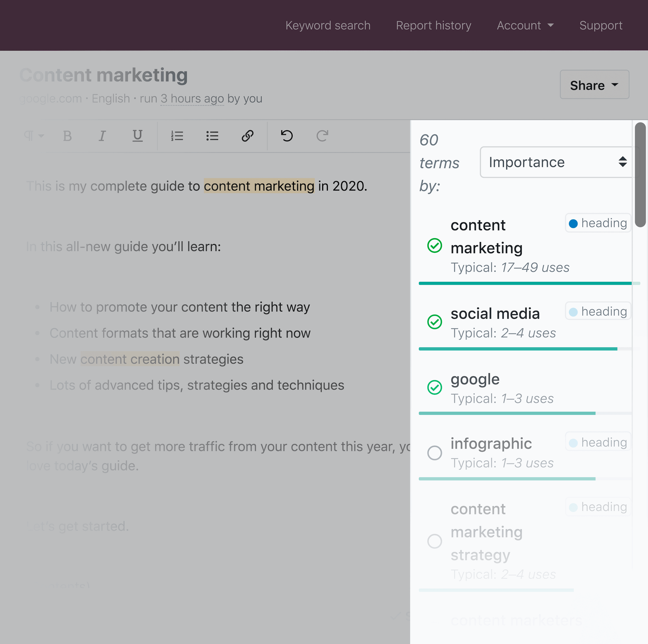Click the 'Content marketing' report title
Viewport: 648px width, 644px height.
click(103, 75)
